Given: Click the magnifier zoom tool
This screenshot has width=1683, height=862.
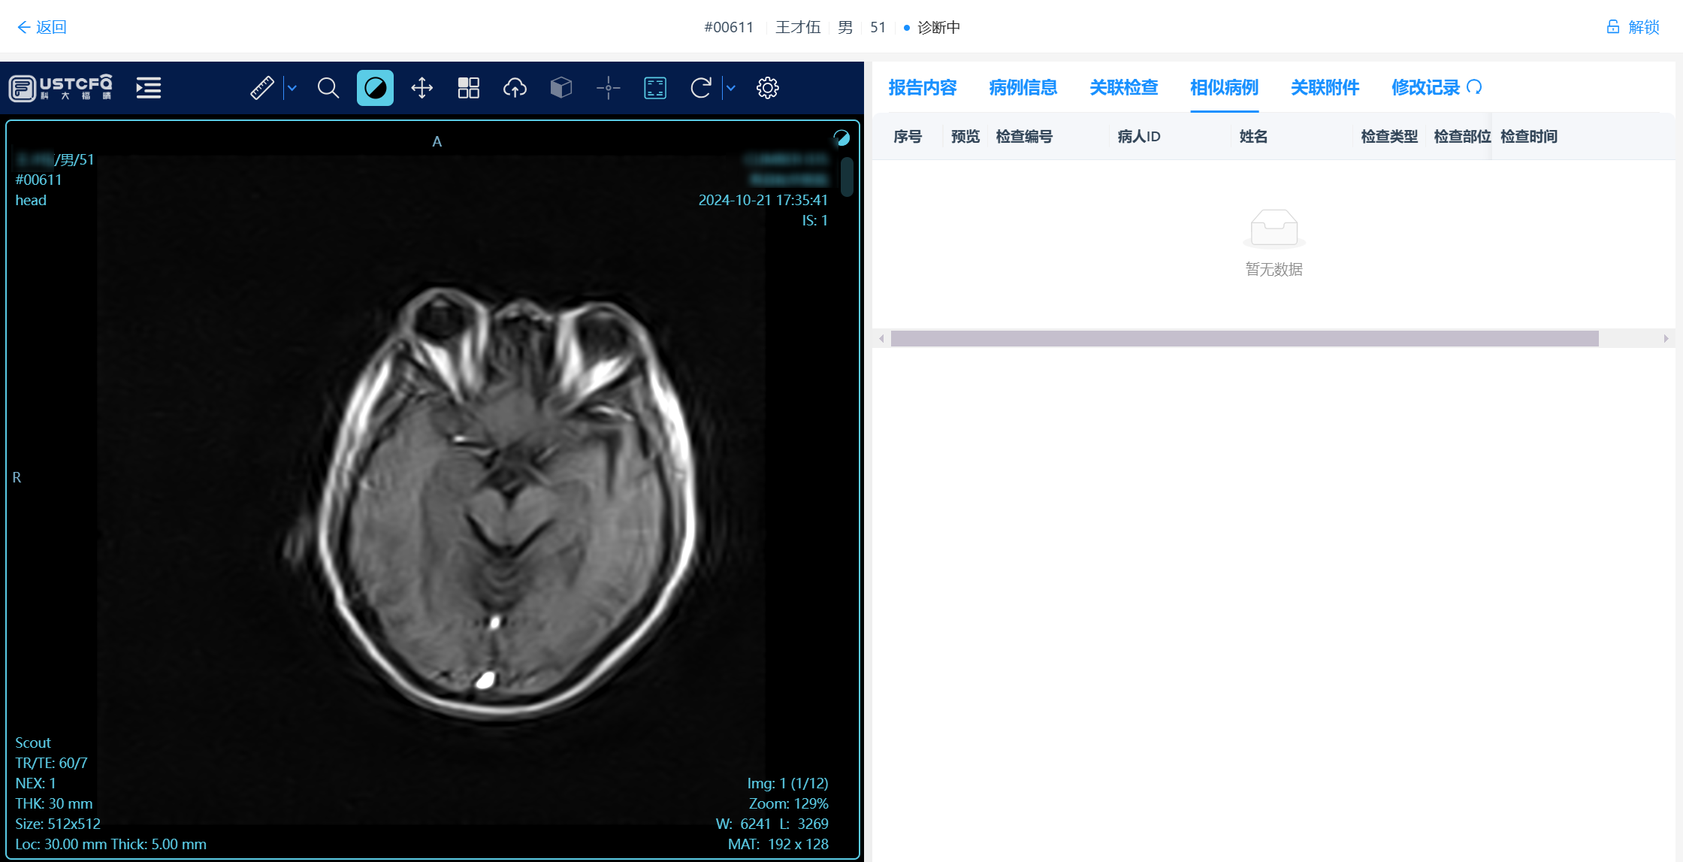Looking at the screenshot, I should click(x=328, y=88).
